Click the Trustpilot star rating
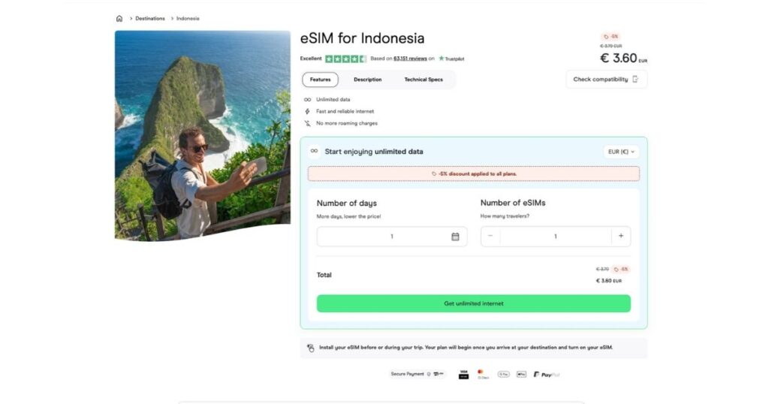 (345, 59)
